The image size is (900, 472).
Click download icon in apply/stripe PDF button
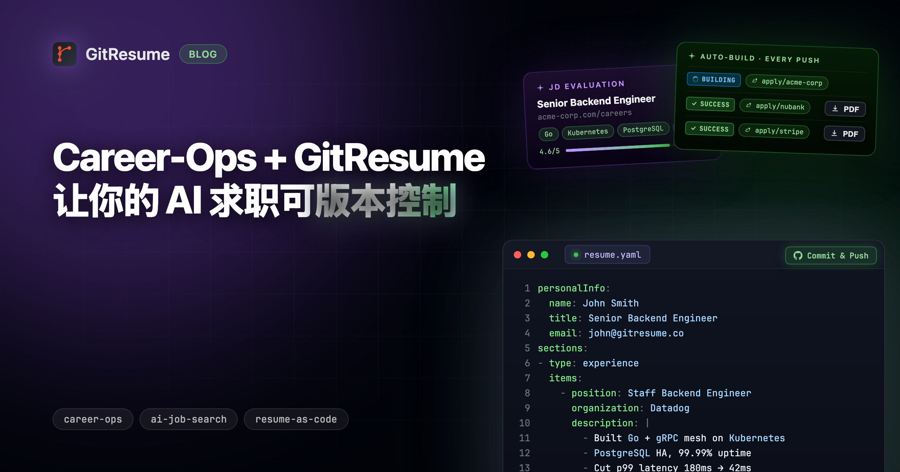point(834,133)
